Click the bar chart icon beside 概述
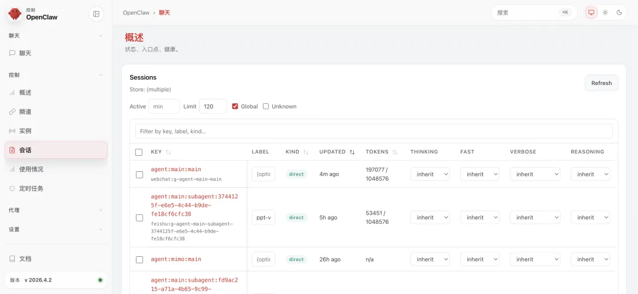 (12, 93)
